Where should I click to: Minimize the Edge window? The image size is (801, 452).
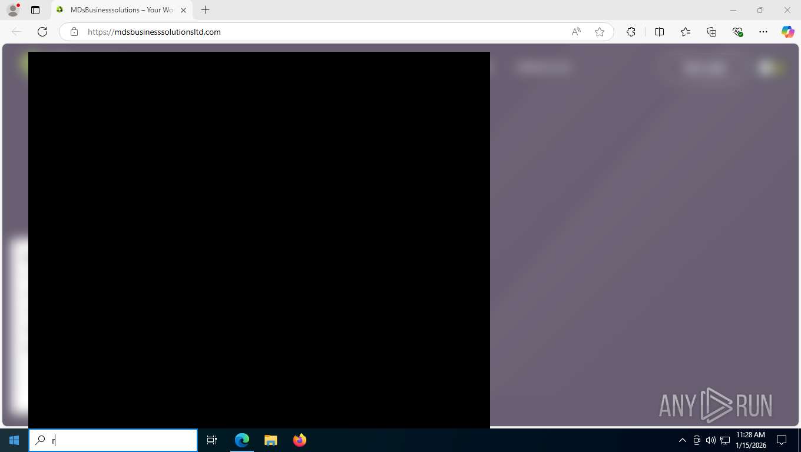pos(733,10)
